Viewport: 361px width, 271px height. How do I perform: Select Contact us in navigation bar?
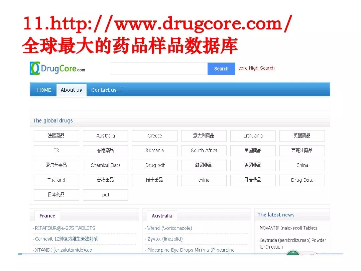point(104,90)
